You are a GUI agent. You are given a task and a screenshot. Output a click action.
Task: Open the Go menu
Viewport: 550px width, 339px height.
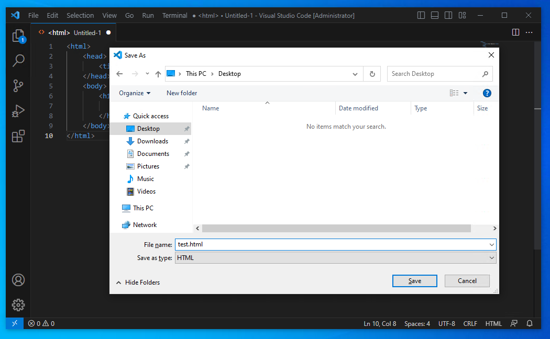click(129, 15)
